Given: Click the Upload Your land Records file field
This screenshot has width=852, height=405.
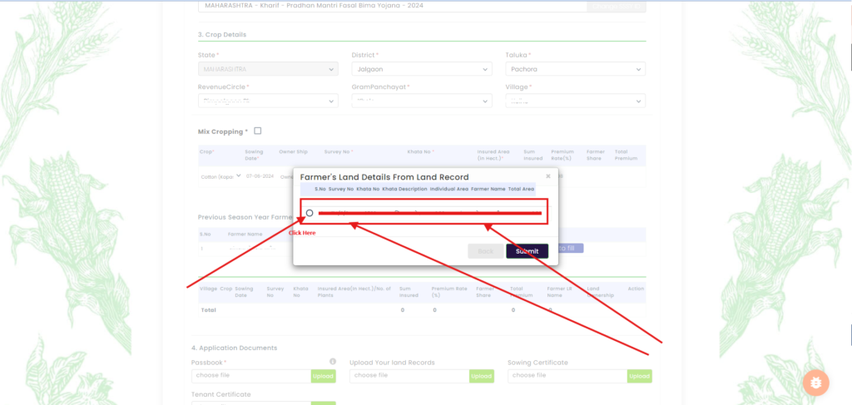Looking at the screenshot, I should pyautogui.click(x=409, y=376).
